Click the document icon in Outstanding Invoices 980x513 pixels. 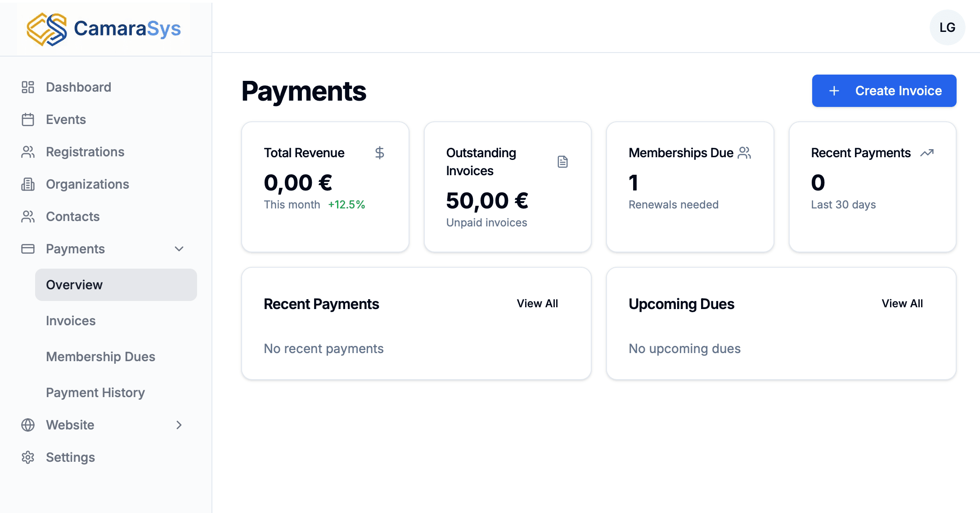tap(562, 162)
